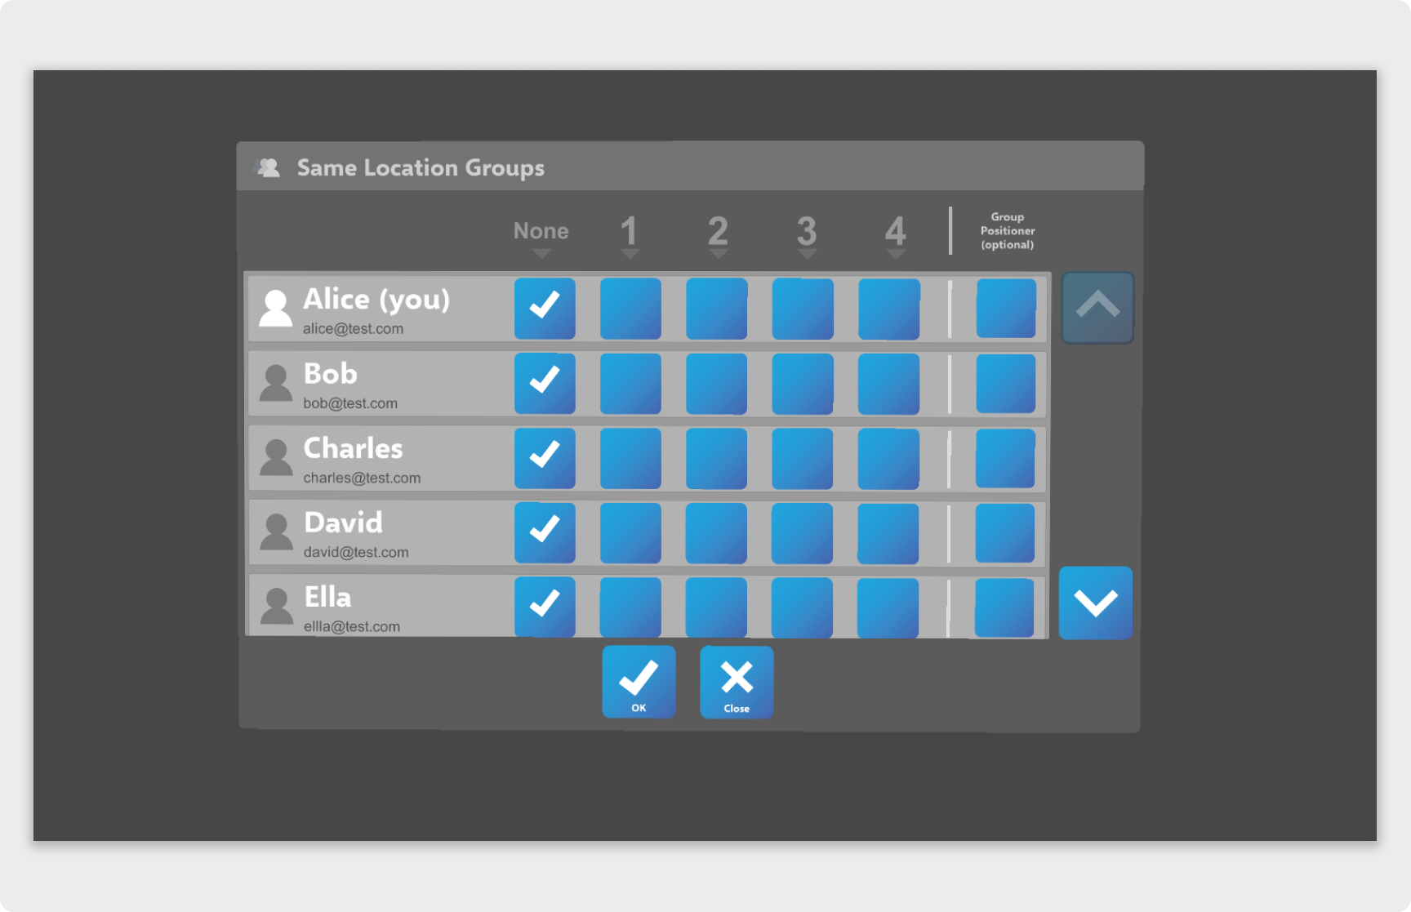Viewport: 1411px width, 912px height.
Task: Click email alice@test.com
Action: point(353,329)
